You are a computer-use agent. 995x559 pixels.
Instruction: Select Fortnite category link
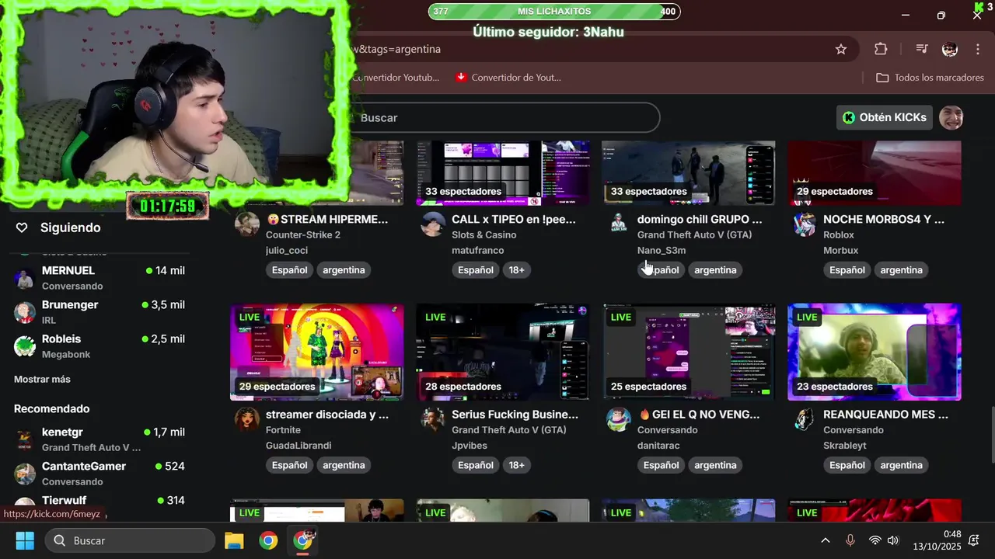click(283, 429)
